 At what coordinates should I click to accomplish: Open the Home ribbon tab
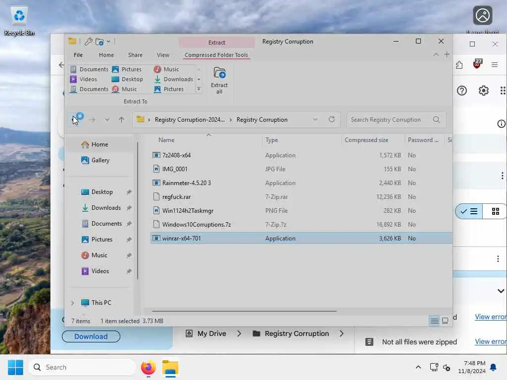coord(106,55)
